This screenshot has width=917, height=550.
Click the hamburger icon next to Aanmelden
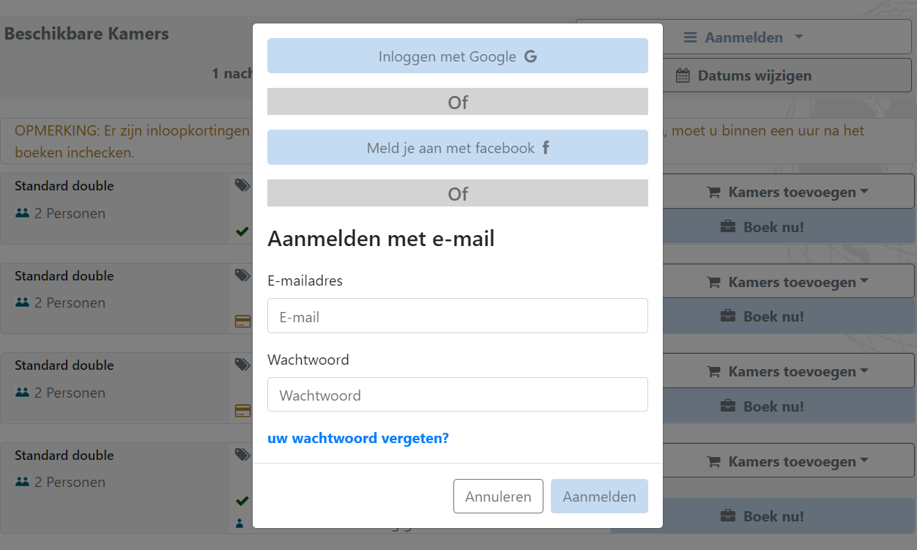click(690, 37)
